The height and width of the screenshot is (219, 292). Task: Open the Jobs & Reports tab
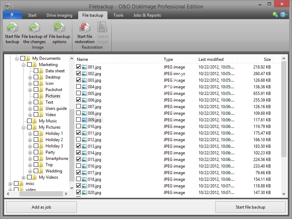[147, 15]
